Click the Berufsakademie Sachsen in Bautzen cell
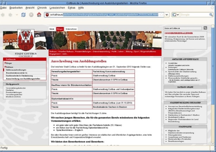 113,107
